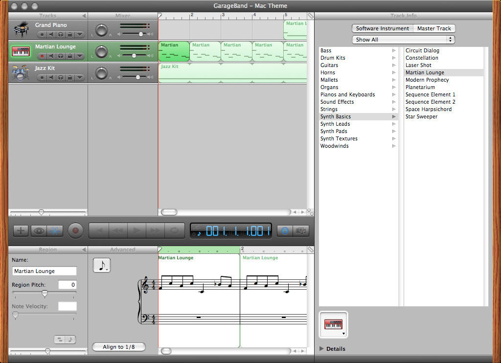The width and height of the screenshot is (501, 363).
Task: Switch to Software Instrument tab
Action: [383, 28]
